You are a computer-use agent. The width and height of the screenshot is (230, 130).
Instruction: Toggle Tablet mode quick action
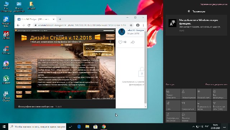pos(173,94)
